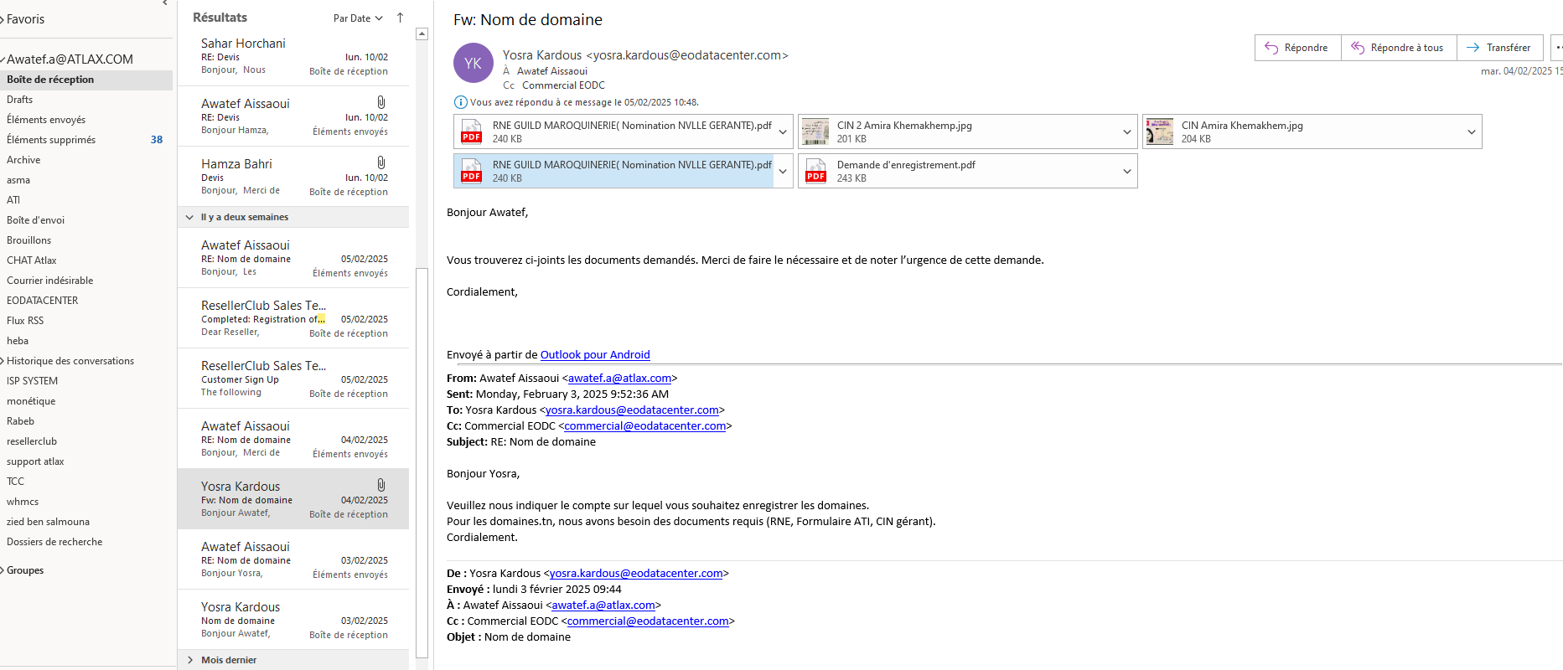
Task: Click the awatef.a@atlax.com link in From line
Action: [619, 378]
